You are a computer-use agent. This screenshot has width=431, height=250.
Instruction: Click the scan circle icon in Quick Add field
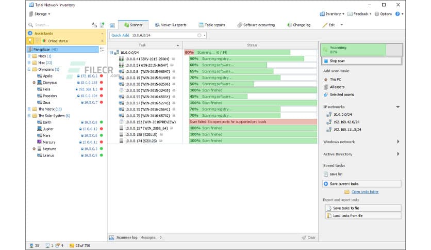click(200, 35)
